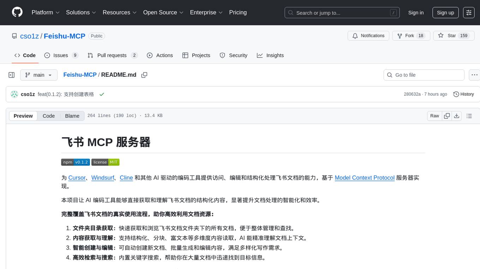This screenshot has width=480, height=269.
Task: Open the Model Context Protocol link
Action: (x=364, y=178)
